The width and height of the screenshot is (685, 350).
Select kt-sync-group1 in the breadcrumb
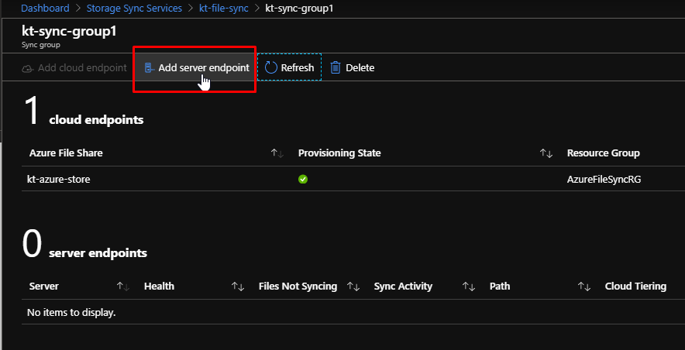coord(299,8)
